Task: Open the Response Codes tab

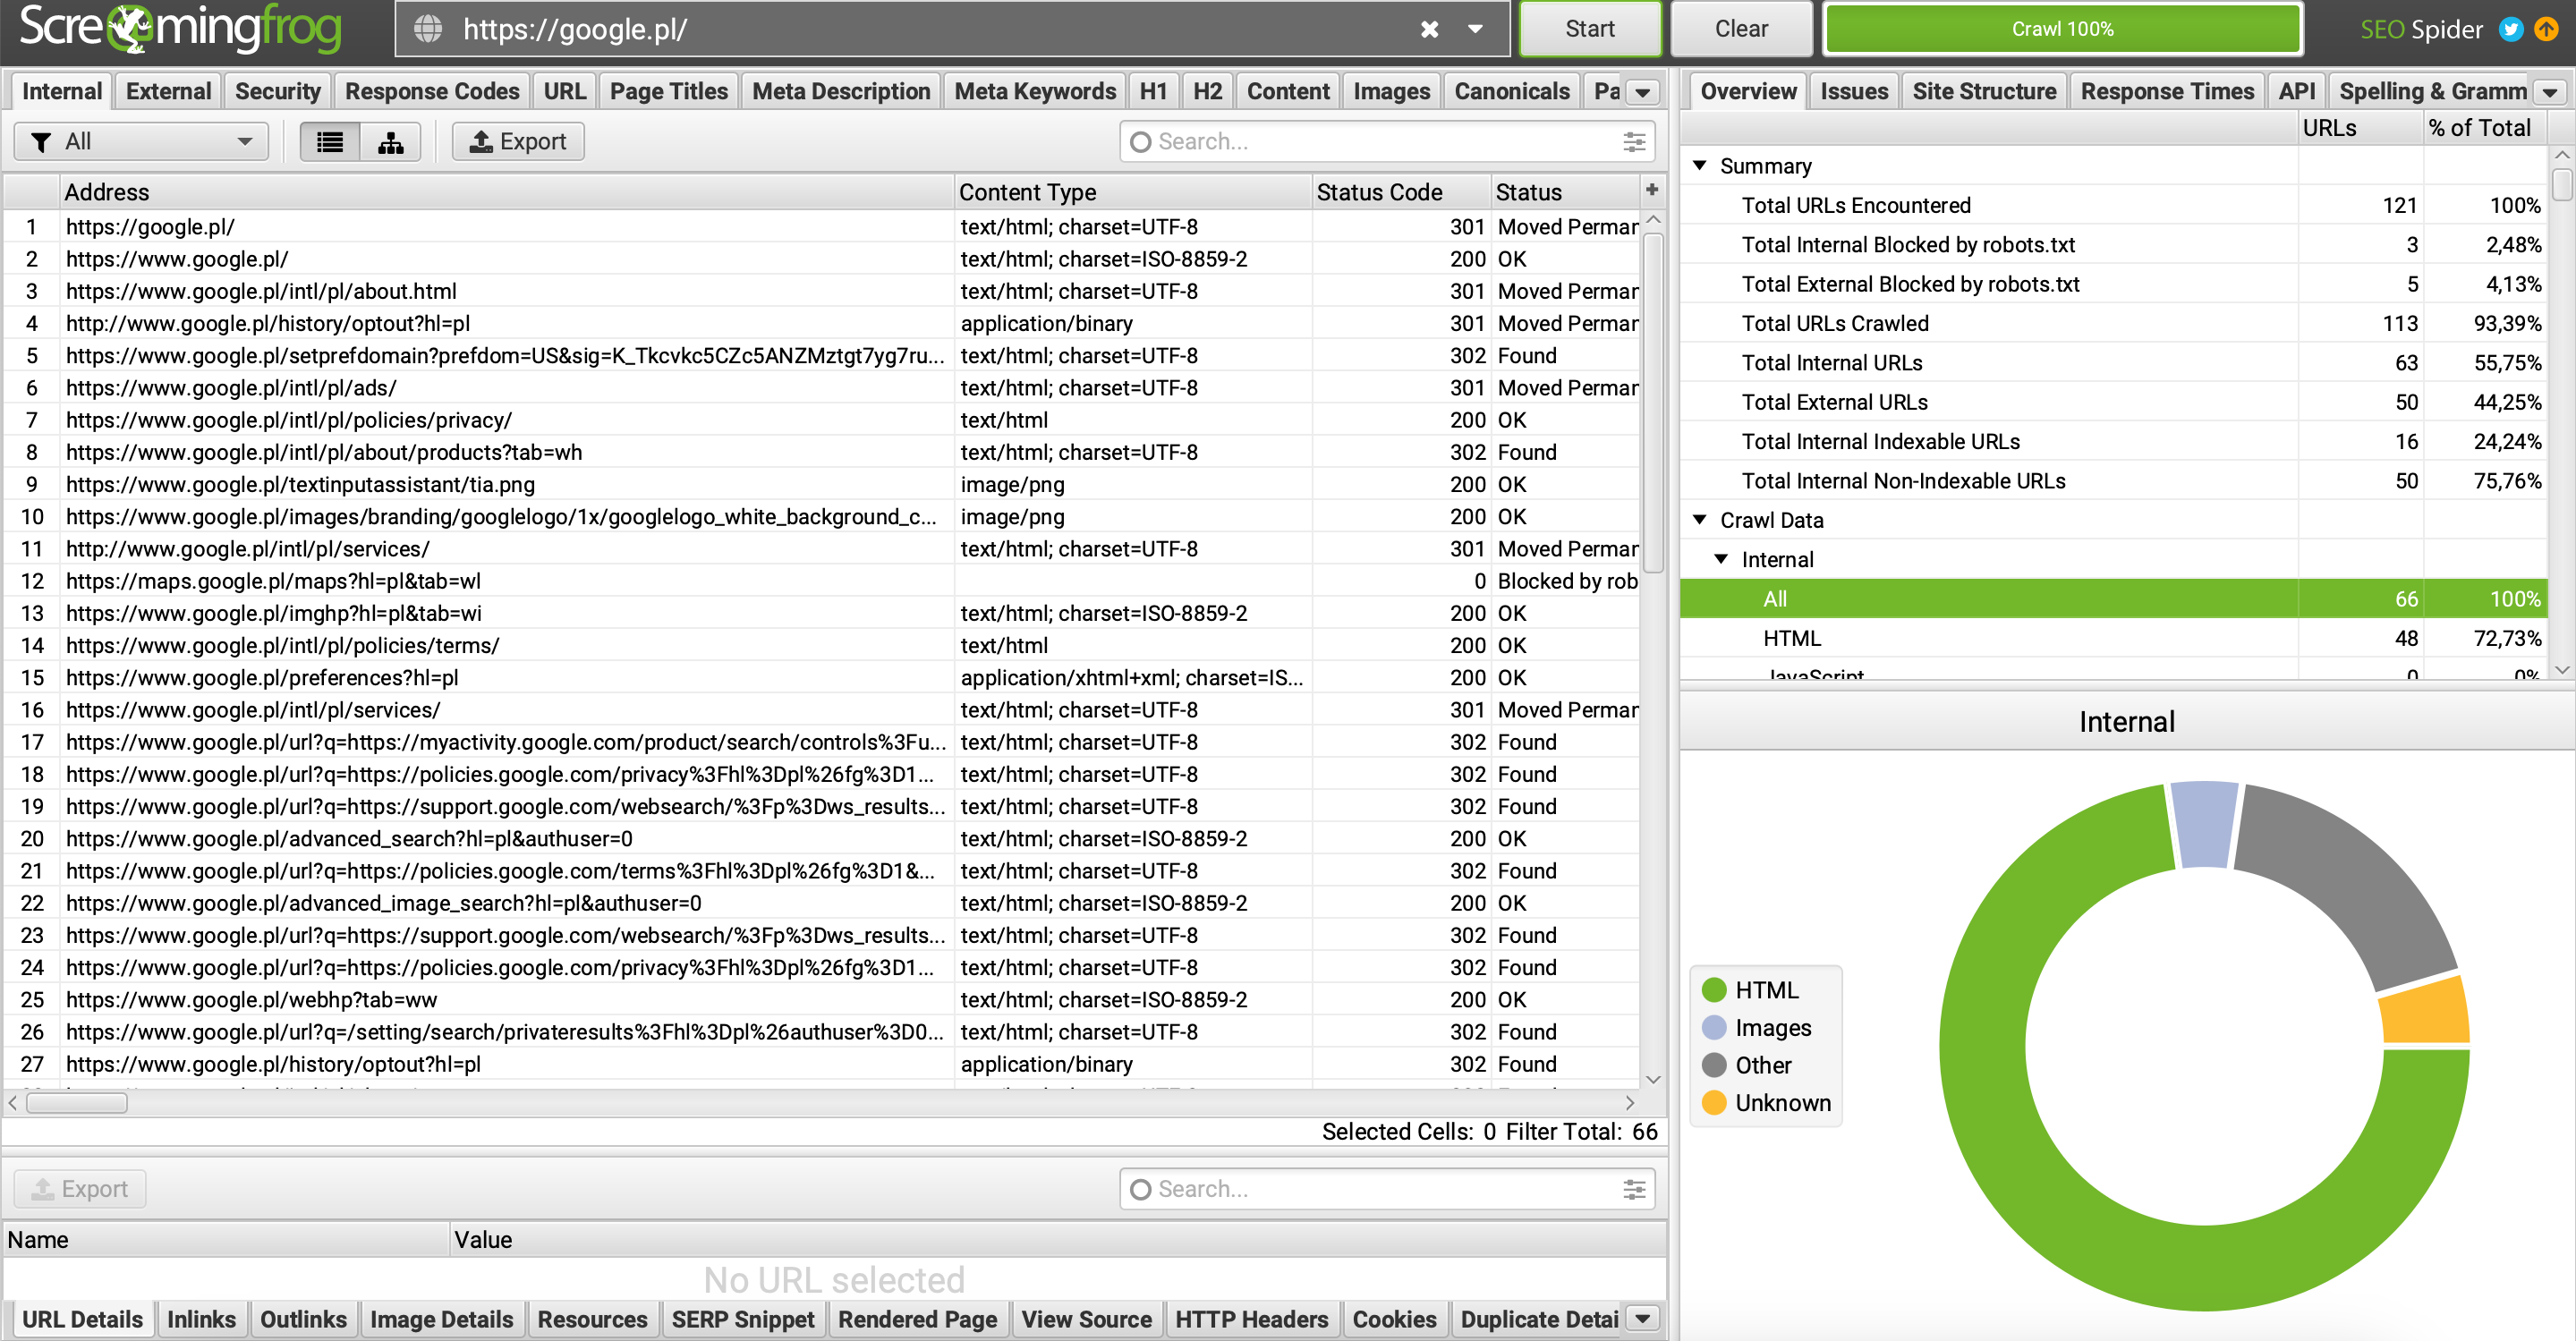Action: pos(432,91)
